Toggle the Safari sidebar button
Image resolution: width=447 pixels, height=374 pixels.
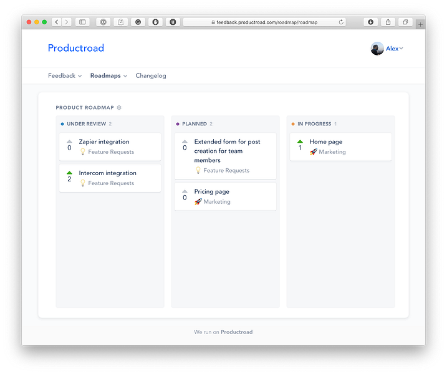tap(82, 22)
